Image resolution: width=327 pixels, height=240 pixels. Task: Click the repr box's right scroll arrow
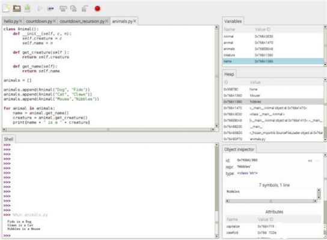315,201
